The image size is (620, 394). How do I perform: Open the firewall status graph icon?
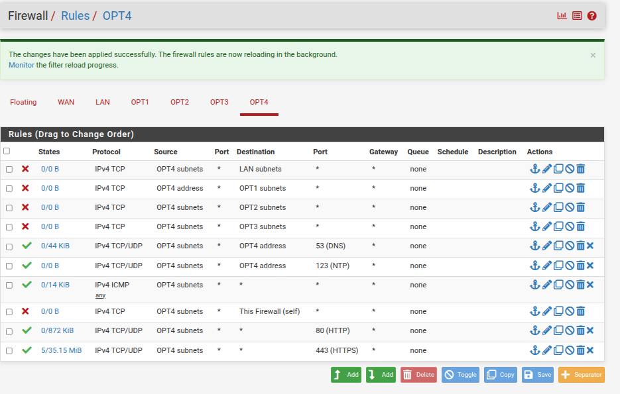(x=562, y=16)
